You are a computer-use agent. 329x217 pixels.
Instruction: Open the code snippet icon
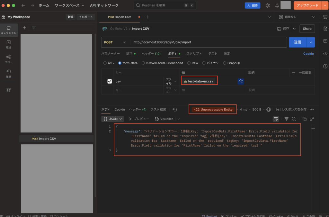click(x=325, y=54)
